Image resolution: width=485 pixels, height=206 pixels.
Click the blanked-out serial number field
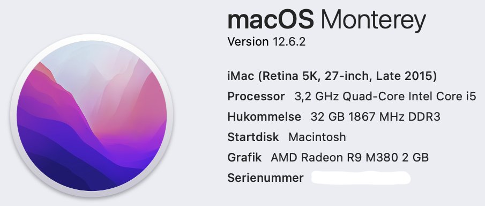361,178
